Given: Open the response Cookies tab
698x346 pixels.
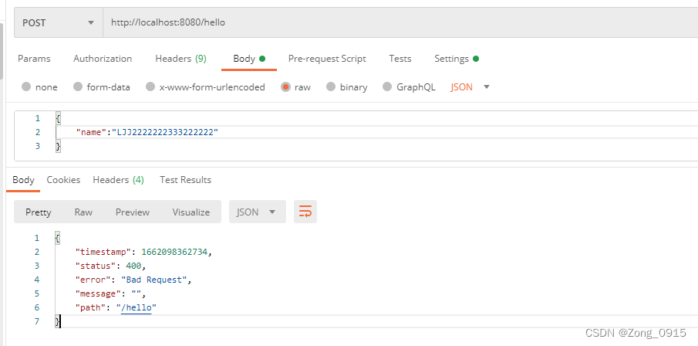Looking at the screenshot, I should point(63,180).
